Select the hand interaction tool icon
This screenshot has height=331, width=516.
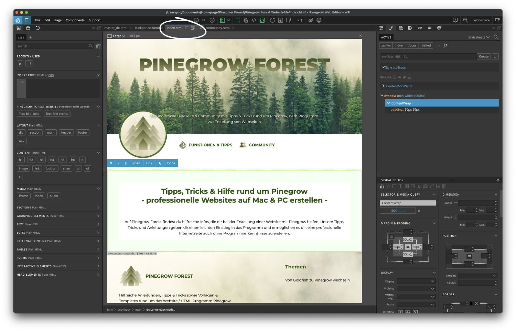coord(246,20)
